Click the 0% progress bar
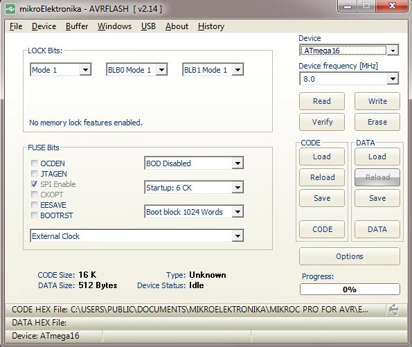The image size is (412, 347). click(x=350, y=290)
